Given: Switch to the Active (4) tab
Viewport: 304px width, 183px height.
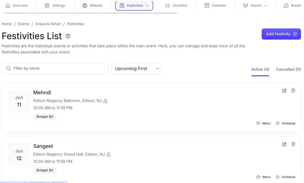Looking at the screenshot, I should [x=260, y=70].
